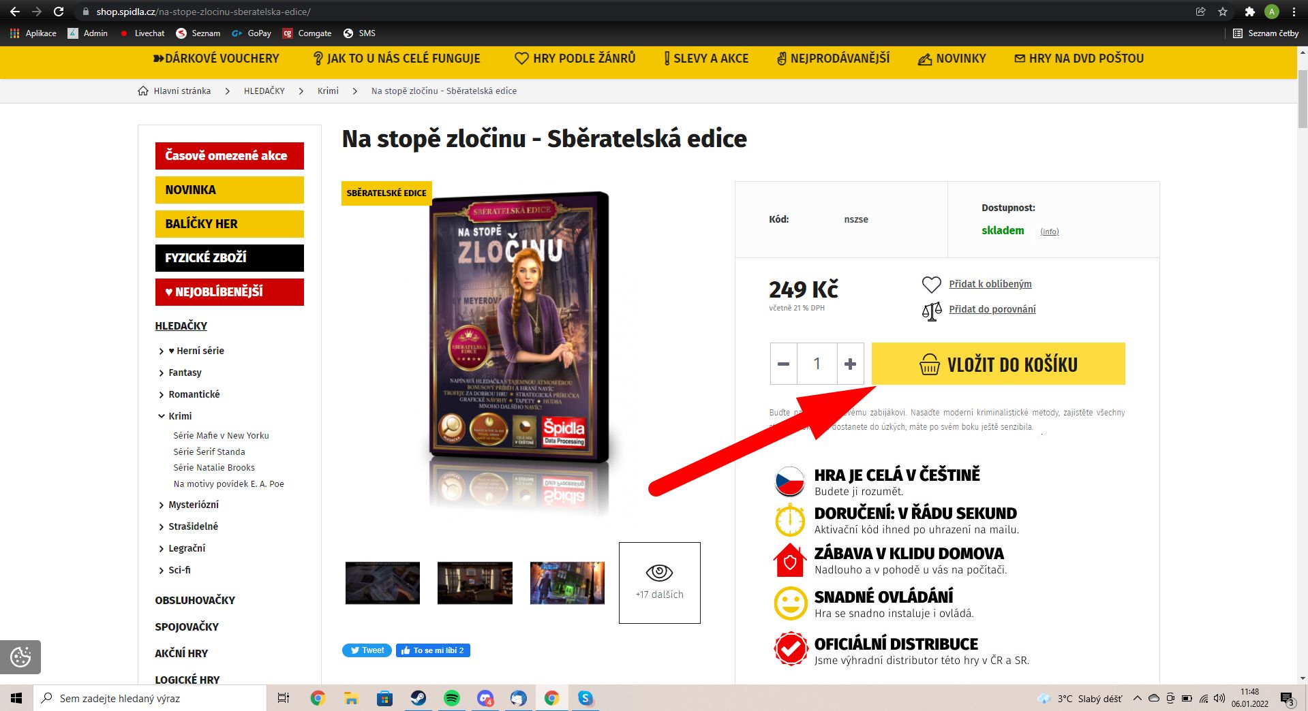Click the quantity input field

[817, 364]
